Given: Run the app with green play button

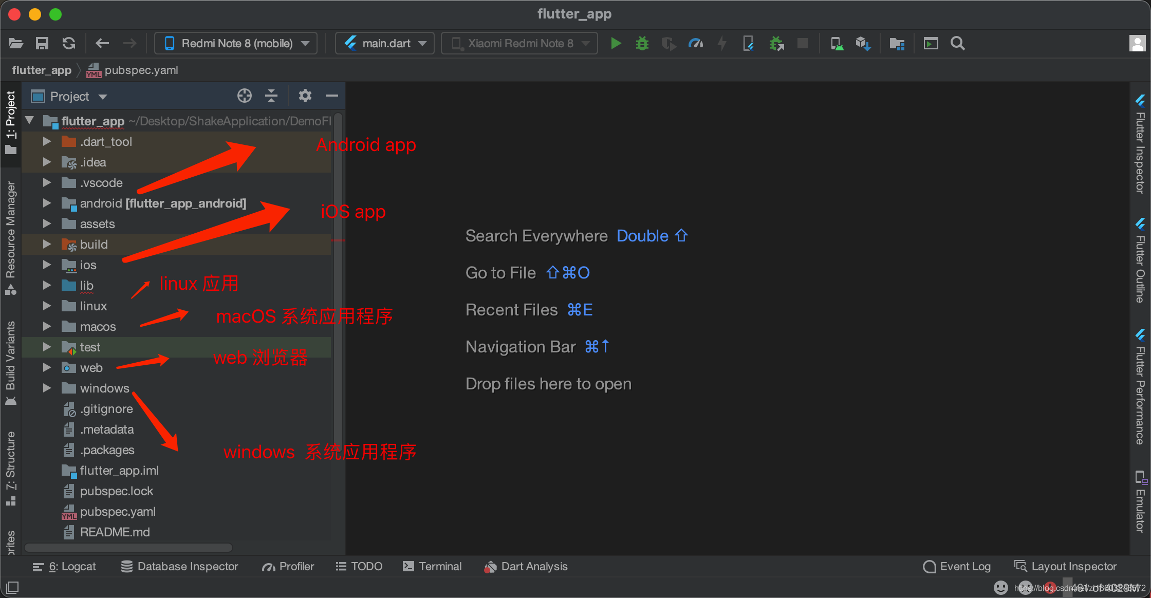Looking at the screenshot, I should tap(616, 44).
